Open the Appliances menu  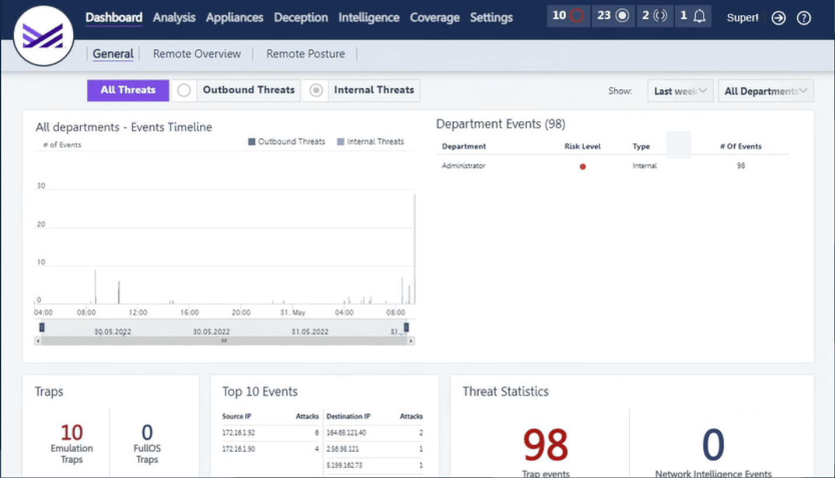coord(235,18)
